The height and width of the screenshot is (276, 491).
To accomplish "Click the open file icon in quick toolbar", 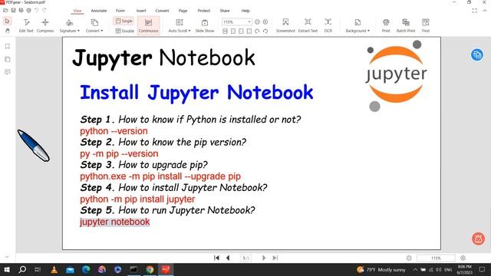I will (5, 10).
